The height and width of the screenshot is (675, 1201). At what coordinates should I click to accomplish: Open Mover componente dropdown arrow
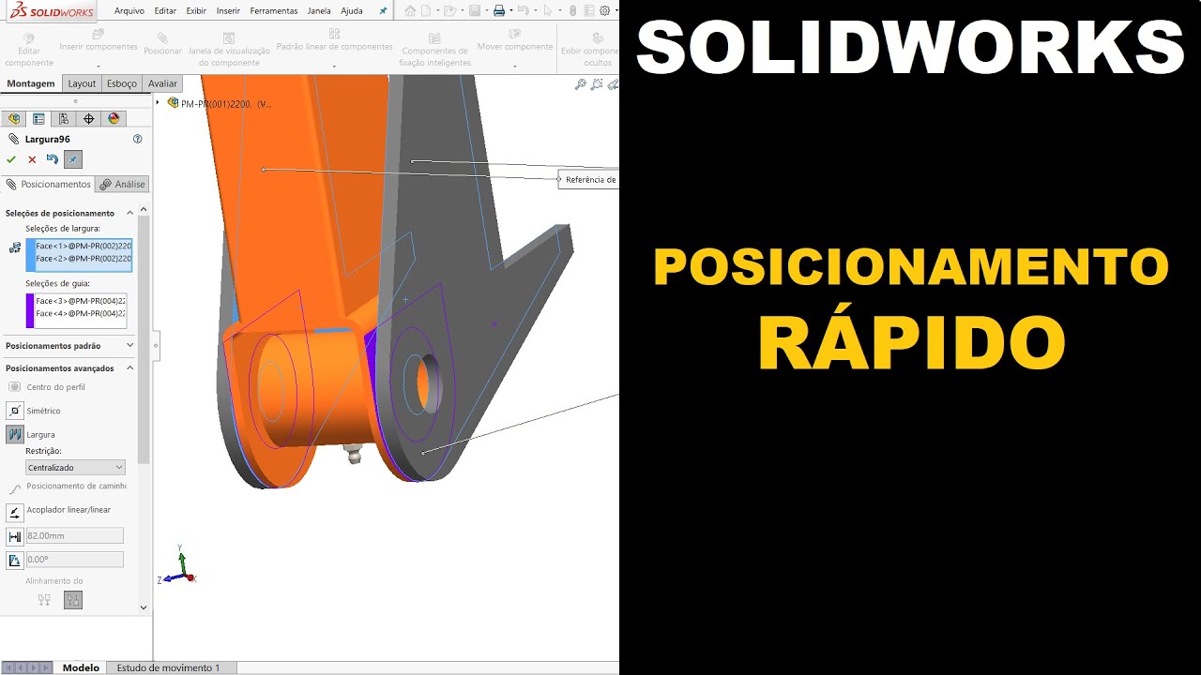515,66
